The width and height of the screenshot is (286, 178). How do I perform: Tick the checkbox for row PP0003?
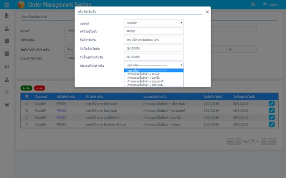27,110
